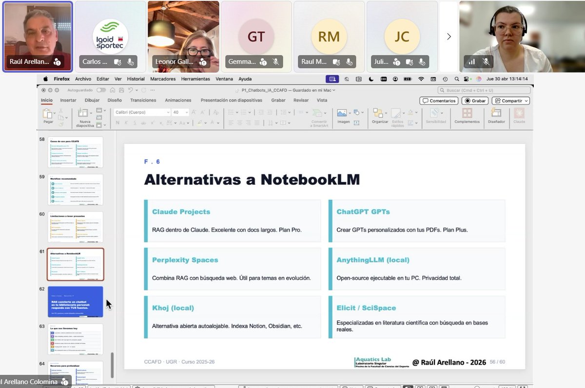This screenshot has height=388, width=585.
Task: Justify the text using the ribbon icon
Action: pos(257,123)
